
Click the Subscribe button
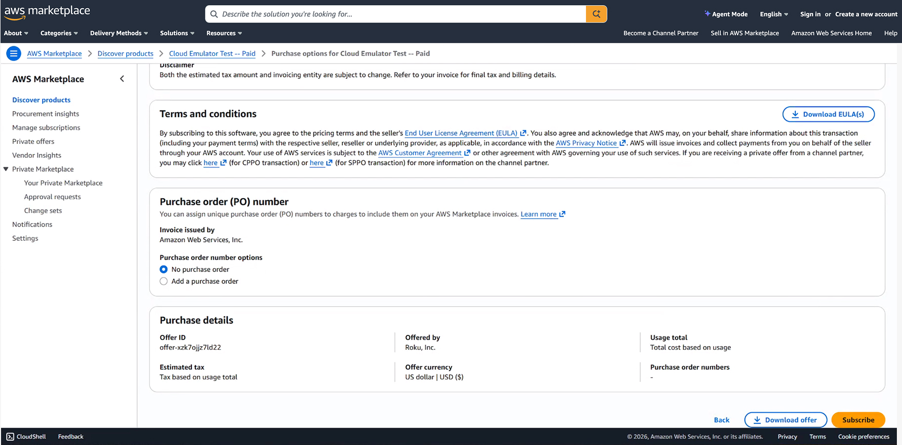(858, 420)
